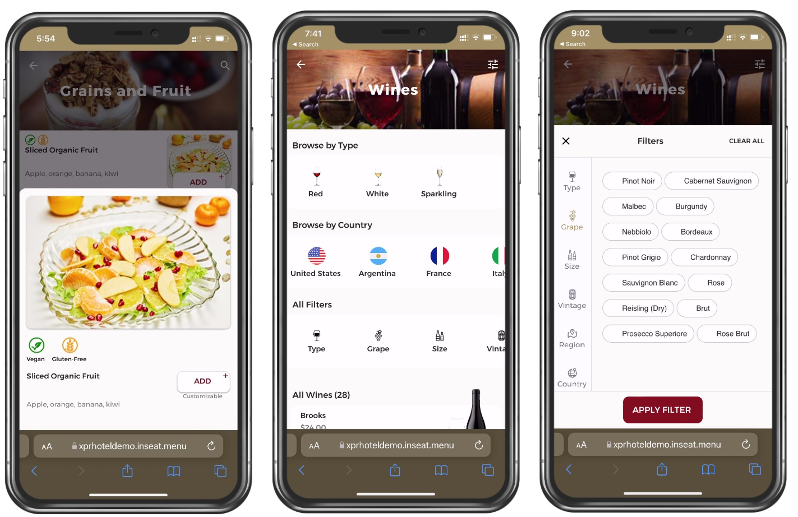The width and height of the screenshot is (798, 517).
Task: Click APPLY FILTER button
Action: pos(662,409)
